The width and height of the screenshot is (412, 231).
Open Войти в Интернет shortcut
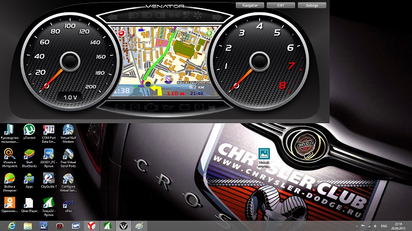[10, 182]
